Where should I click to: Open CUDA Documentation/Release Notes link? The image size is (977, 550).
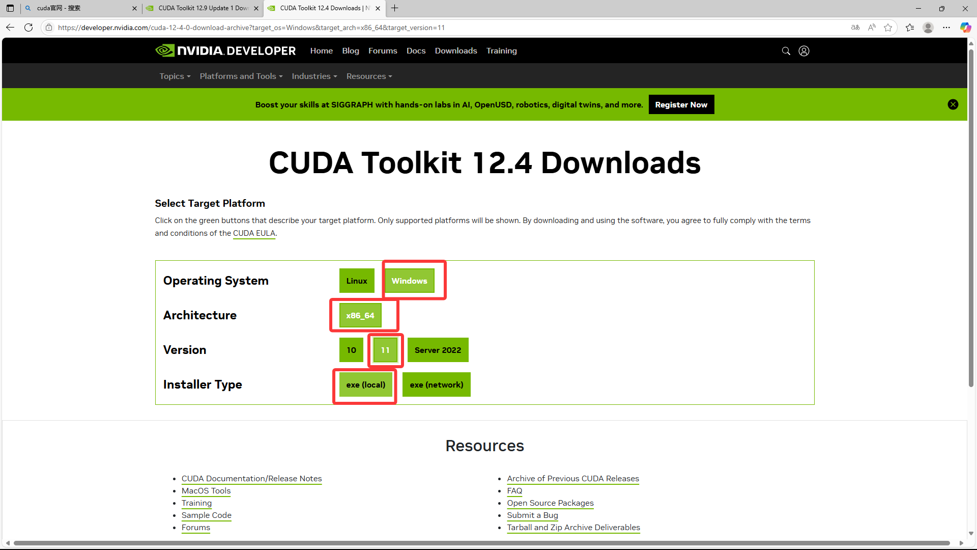252,479
